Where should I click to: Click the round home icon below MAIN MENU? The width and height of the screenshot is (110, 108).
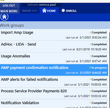pos(4,17)
